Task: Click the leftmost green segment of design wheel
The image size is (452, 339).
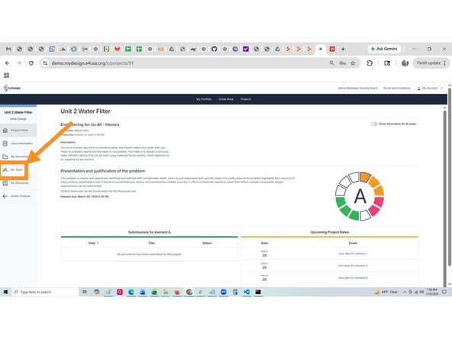Action: (x=341, y=202)
